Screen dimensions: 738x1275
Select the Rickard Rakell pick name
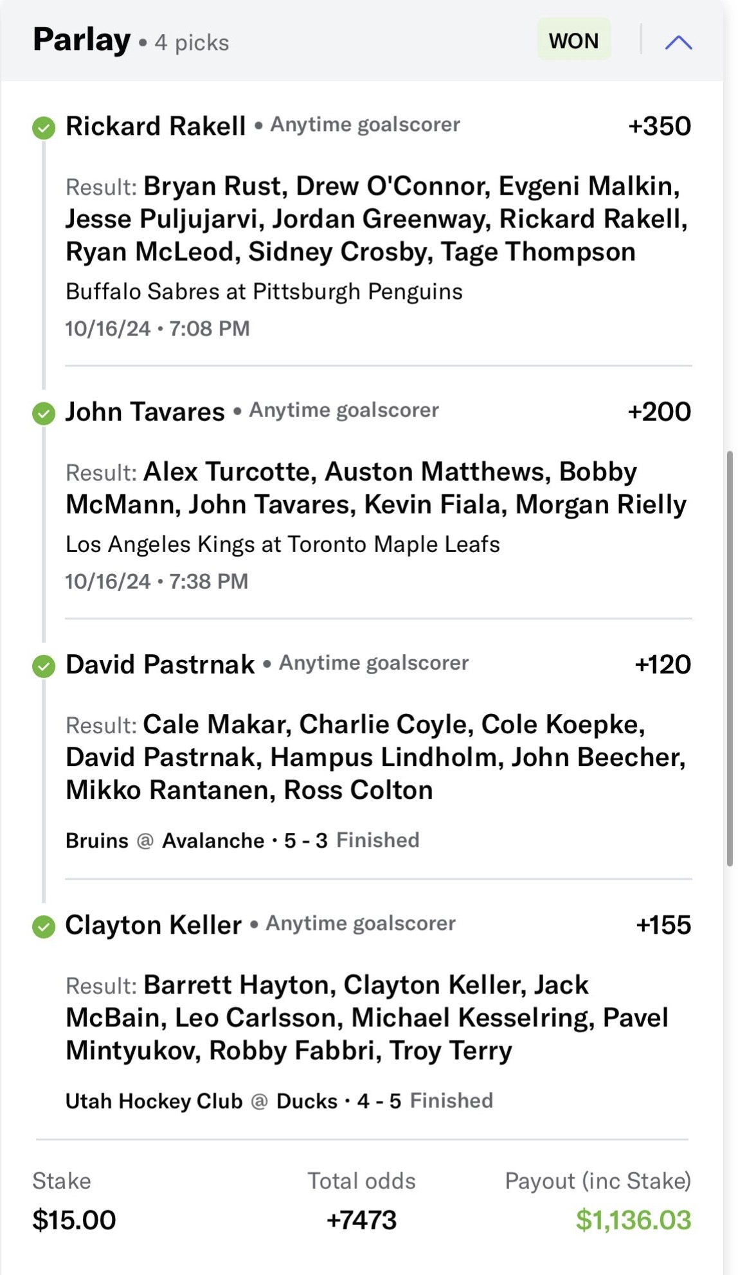(x=156, y=126)
